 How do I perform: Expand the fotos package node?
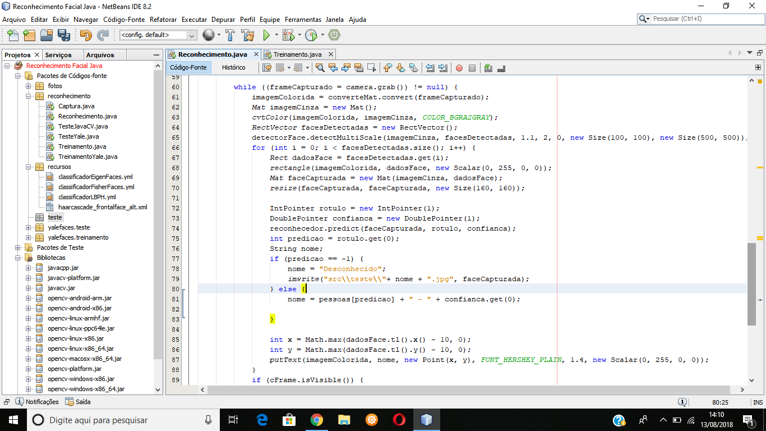pos(29,86)
